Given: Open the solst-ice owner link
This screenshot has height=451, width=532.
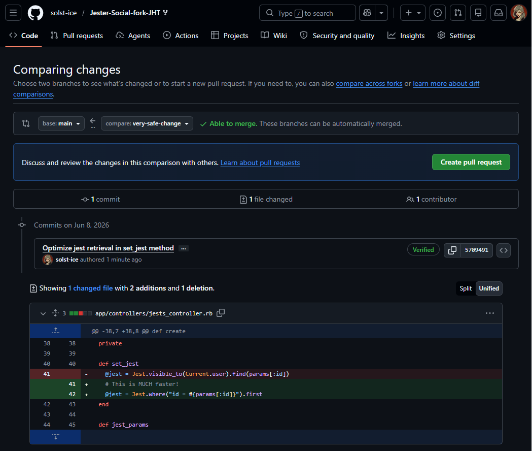Looking at the screenshot, I should tap(63, 13).
